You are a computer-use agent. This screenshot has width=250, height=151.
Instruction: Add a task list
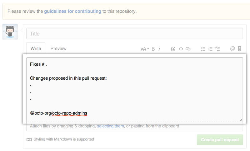[x=217, y=49]
